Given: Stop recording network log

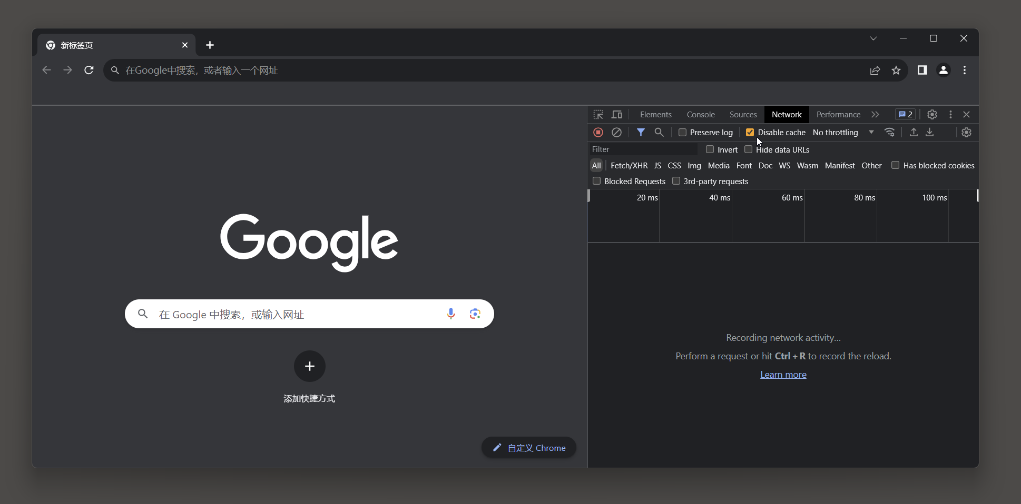Looking at the screenshot, I should (x=598, y=132).
